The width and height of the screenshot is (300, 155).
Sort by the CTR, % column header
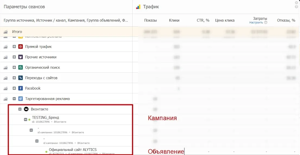click(x=203, y=20)
